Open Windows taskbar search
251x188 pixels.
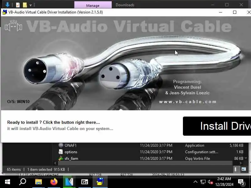(x=23, y=182)
